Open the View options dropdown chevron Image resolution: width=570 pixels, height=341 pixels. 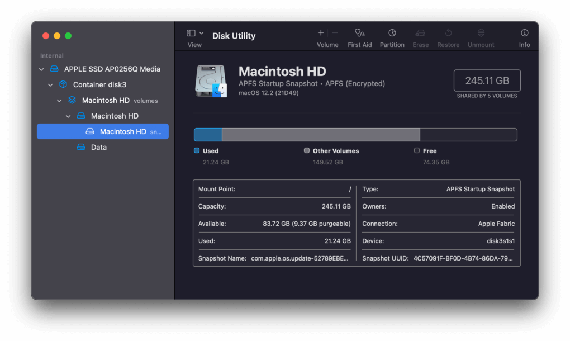(x=201, y=33)
